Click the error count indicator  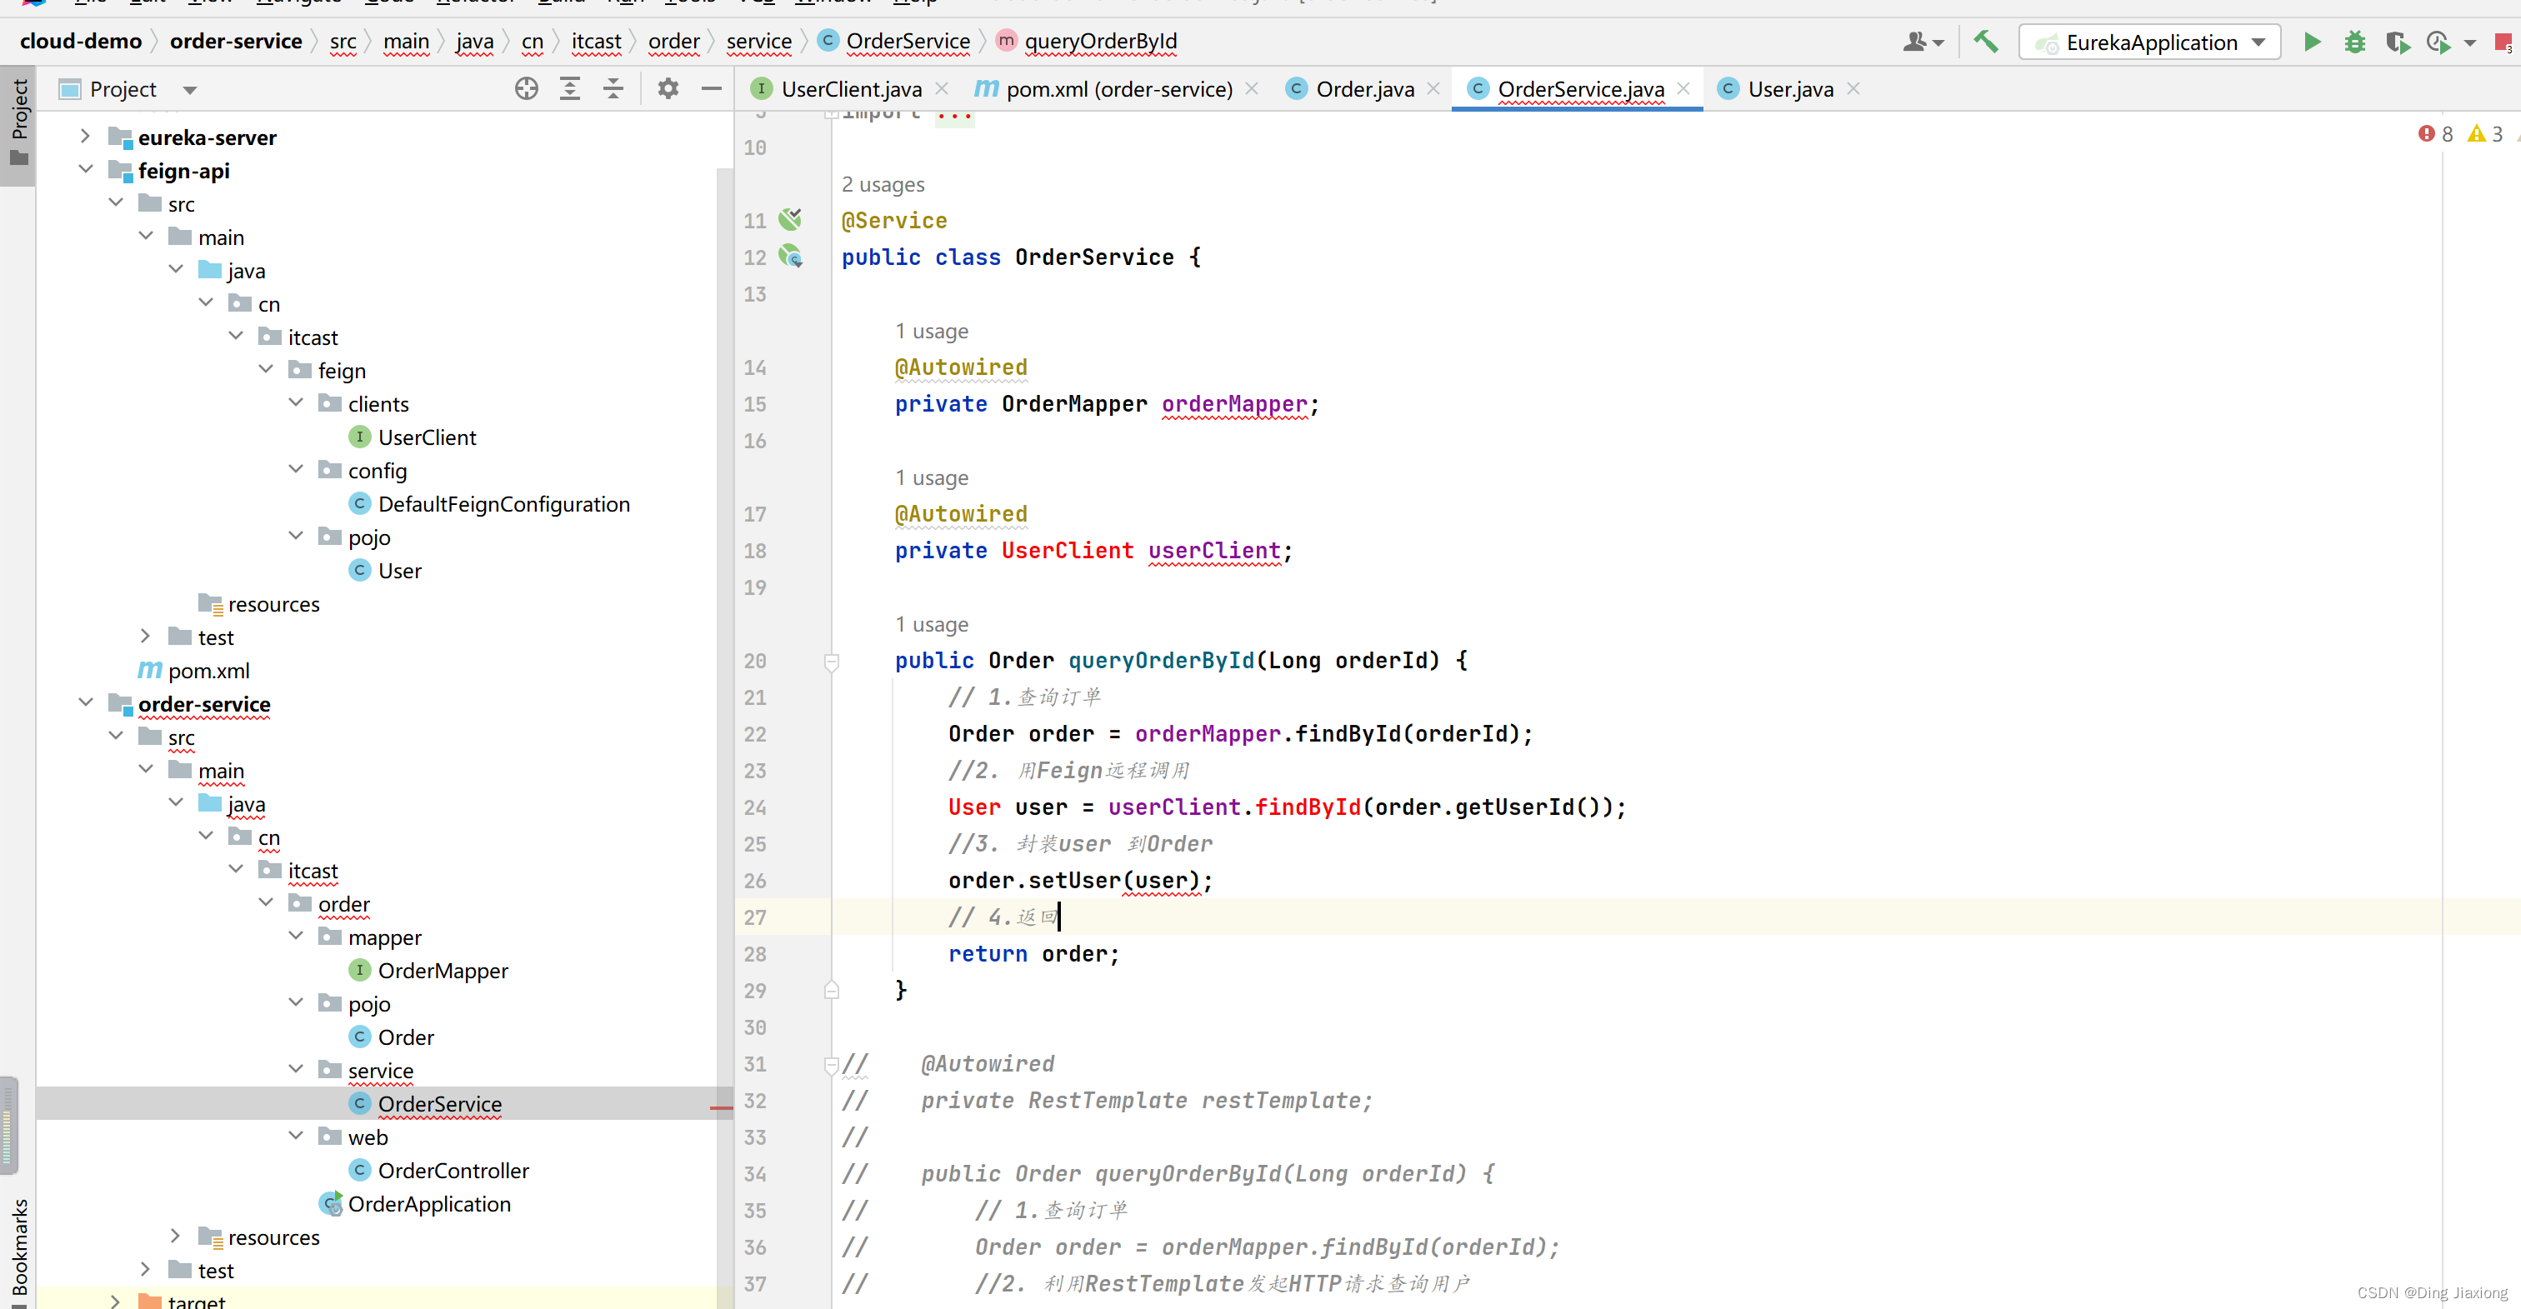2436,134
